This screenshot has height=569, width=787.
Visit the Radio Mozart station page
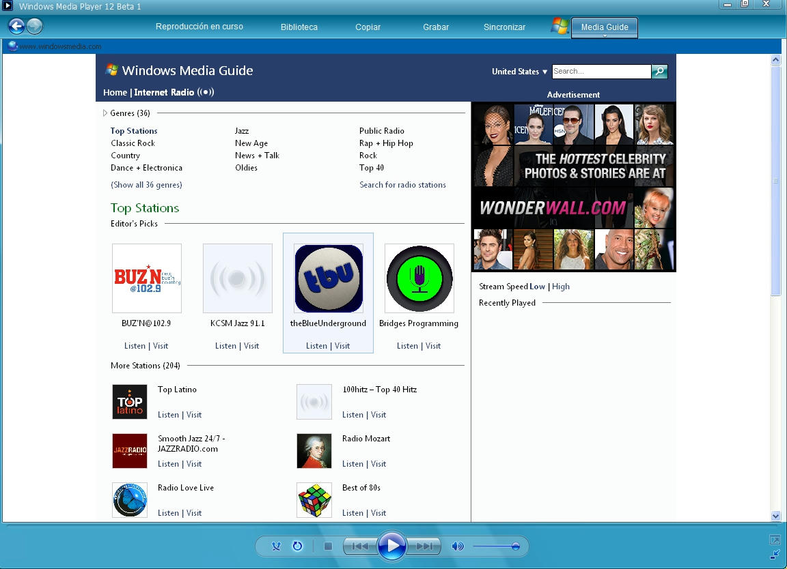(378, 464)
